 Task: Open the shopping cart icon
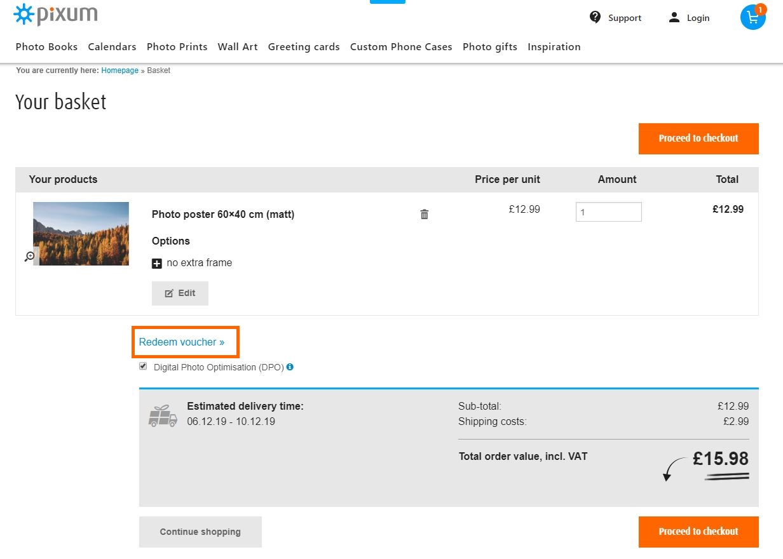(752, 18)
